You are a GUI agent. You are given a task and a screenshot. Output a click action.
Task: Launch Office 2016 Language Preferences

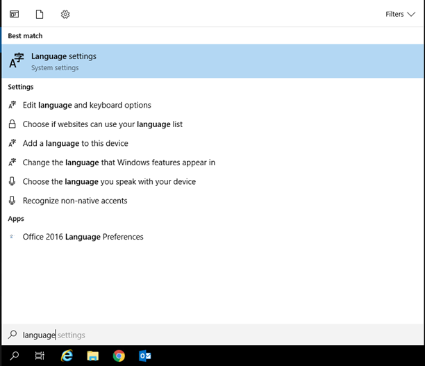(x=83, y=237)
